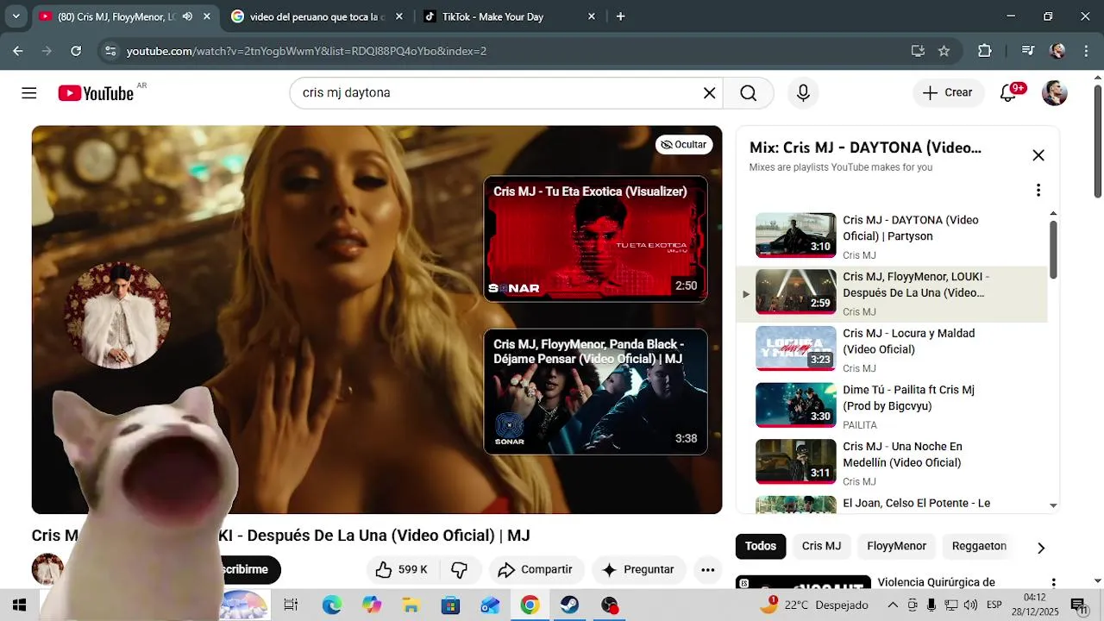Open the Crear dropdown button
1104x621 pixels.
(948, 93)
